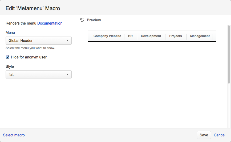Click the 'Hide for anonym user' label text
This screenshot has height=142, width=231.
[x=29, y=57]
